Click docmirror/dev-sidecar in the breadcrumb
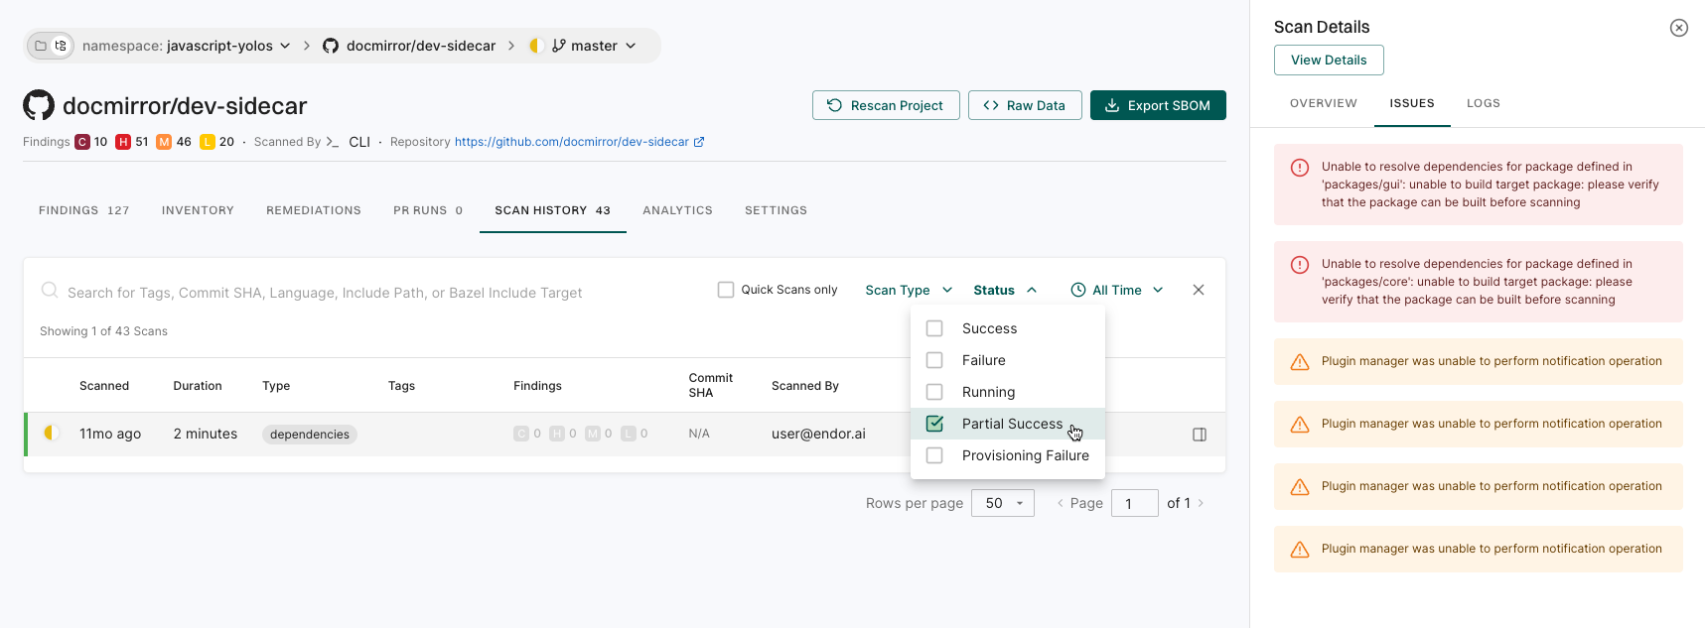Screen dimensions: 1705x628 (421, 46)
